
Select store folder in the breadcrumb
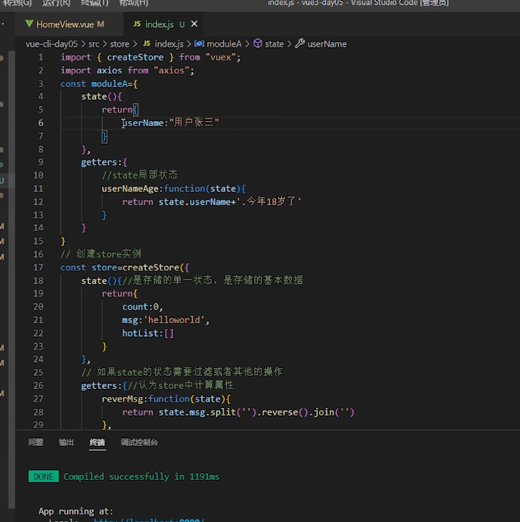[x=120, y=44]
